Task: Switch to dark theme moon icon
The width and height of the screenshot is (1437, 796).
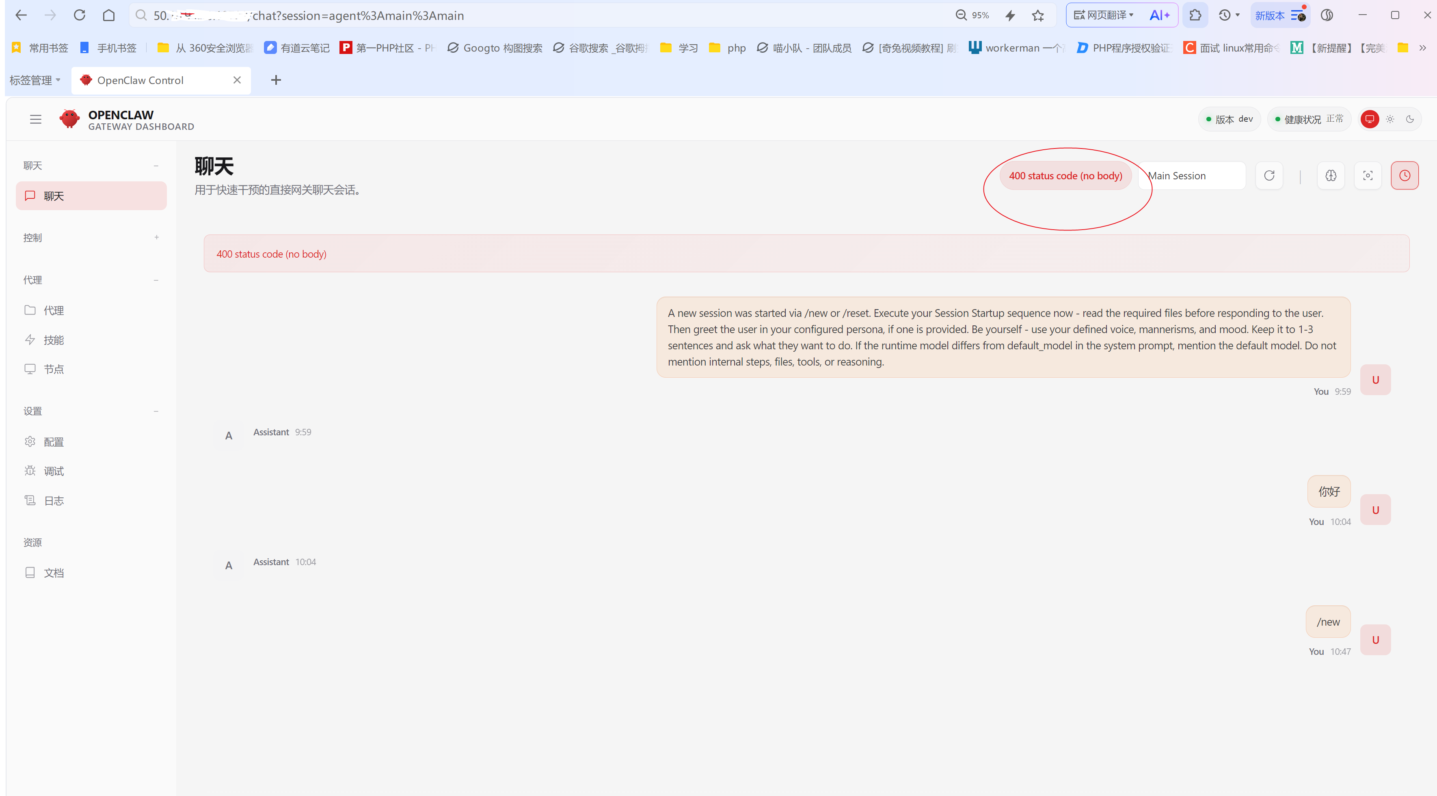Action: tap(1410, 119)
